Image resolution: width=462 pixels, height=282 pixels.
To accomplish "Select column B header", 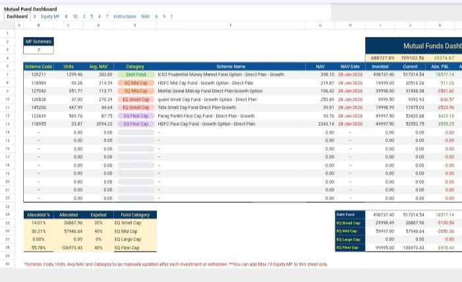I will (39, 25).
